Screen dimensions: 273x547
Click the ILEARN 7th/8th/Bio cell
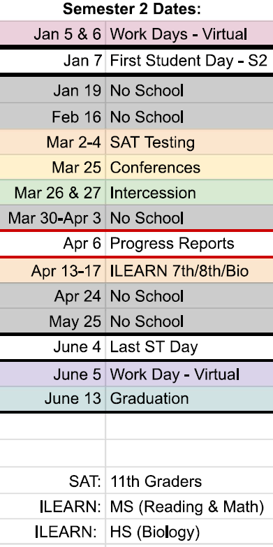click(189, 271)
